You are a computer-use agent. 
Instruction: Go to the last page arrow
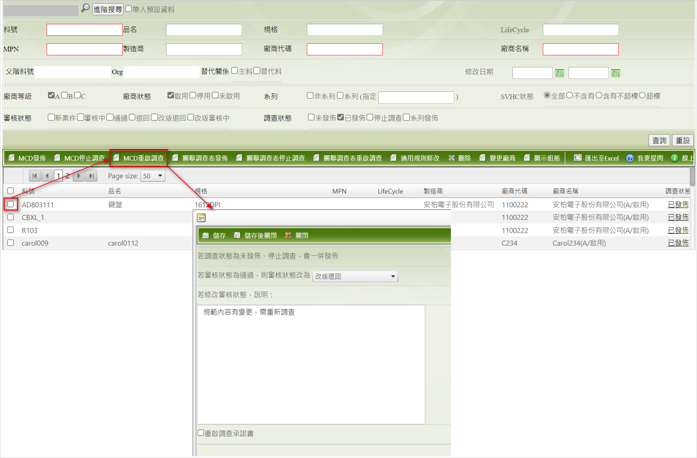91,176
